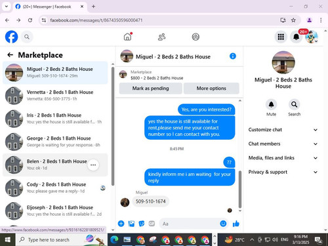
Task: Click the Mark as pending button
Action: [x=150, y=89]
